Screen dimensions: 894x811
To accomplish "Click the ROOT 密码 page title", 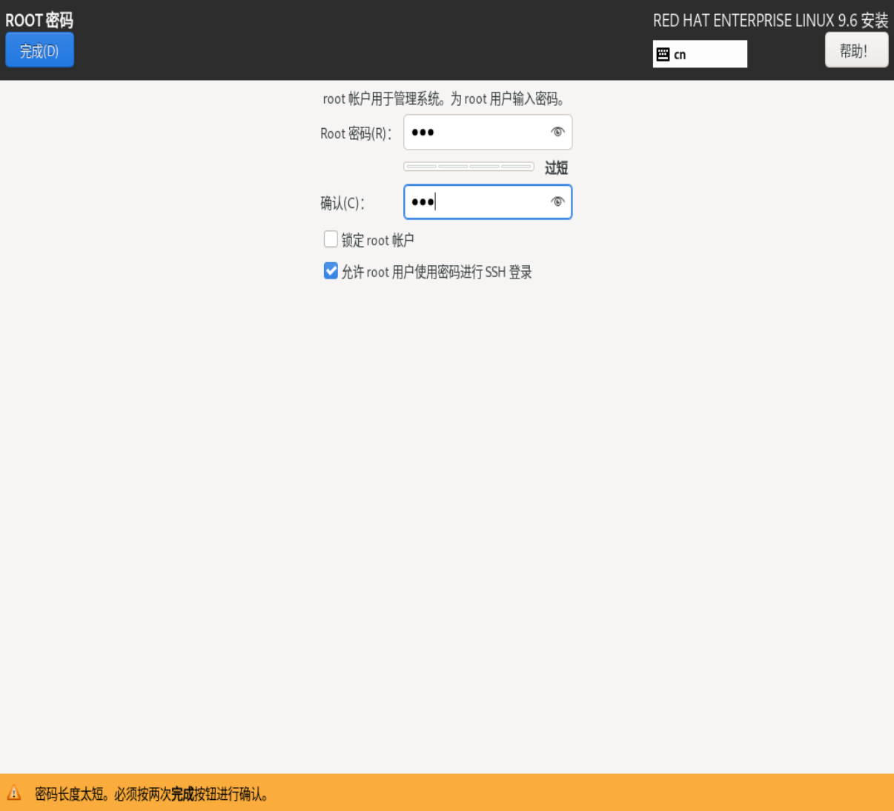I will click(39, 20).
